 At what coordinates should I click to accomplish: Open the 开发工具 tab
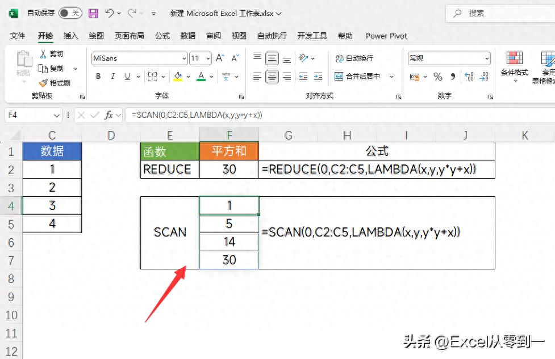pyautogui.click(x=312, y=36)
